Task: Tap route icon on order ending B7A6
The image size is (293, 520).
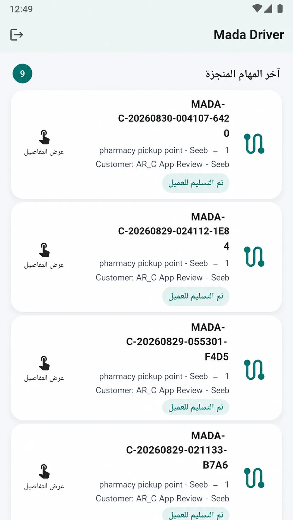Action: click(254, 478)
